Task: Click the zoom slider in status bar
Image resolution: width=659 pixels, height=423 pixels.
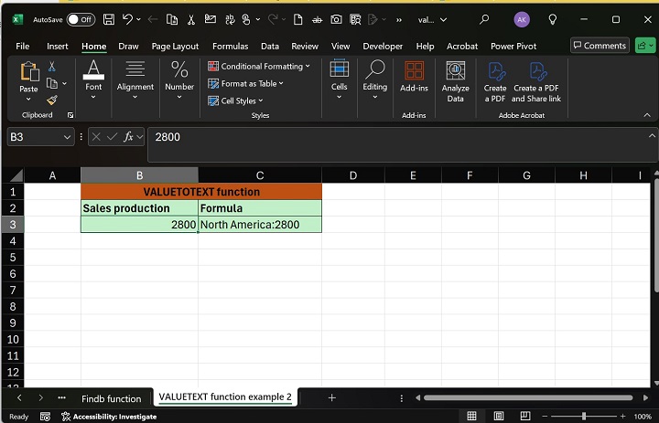Action: pos(584,417)
